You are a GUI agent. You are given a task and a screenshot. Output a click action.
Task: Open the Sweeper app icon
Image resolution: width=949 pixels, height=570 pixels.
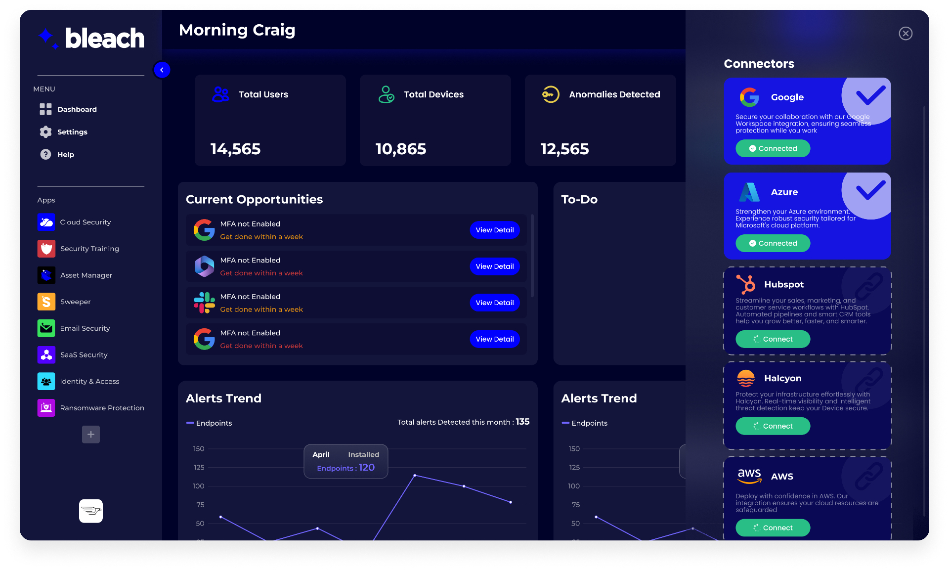coord(46,302)
